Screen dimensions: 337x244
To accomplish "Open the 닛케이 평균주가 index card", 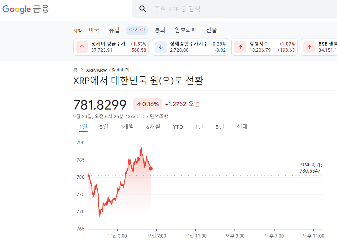I will click(x=111, y=47).
